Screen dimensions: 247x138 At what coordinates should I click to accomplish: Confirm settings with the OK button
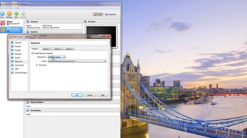(77, 95)
